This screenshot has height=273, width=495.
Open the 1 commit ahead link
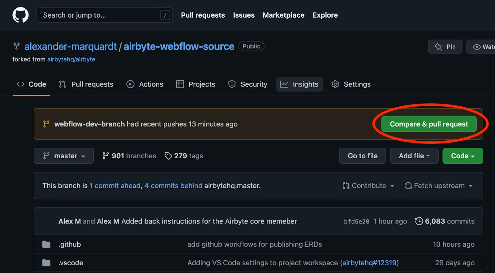point(115,186)
